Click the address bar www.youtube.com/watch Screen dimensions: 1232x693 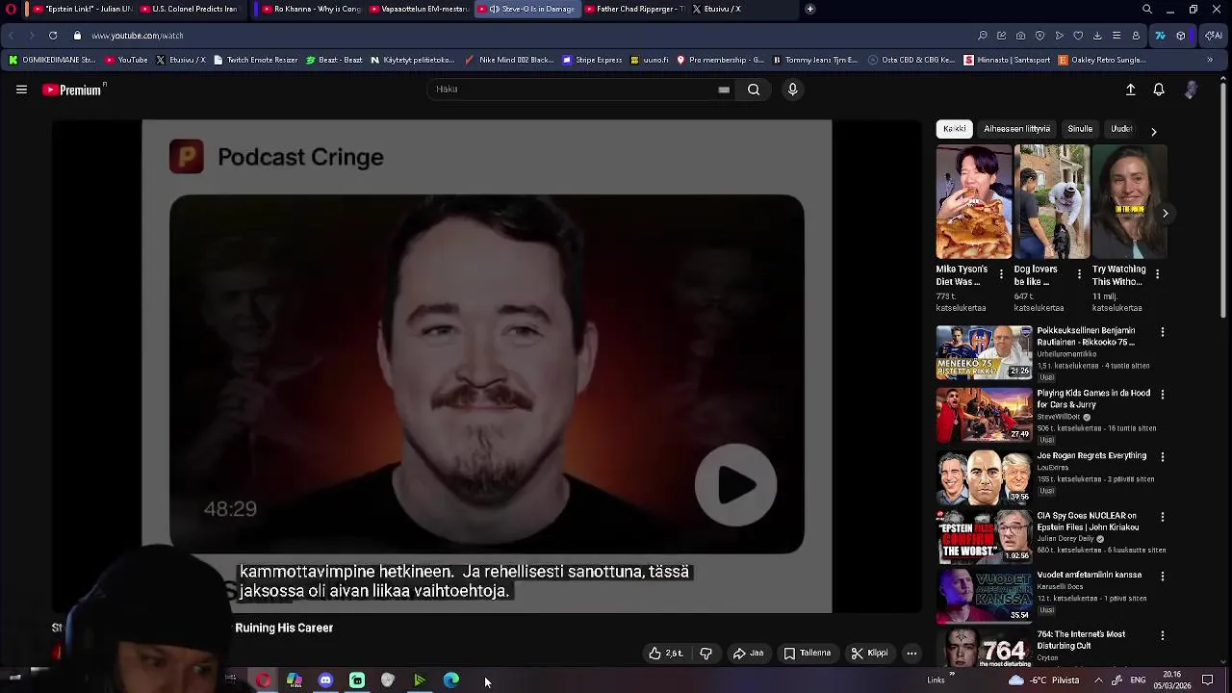coord(137,36)
